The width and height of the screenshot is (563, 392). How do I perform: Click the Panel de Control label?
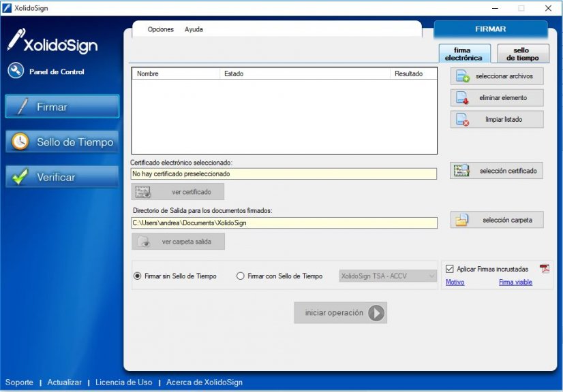(x=57, y=71)
